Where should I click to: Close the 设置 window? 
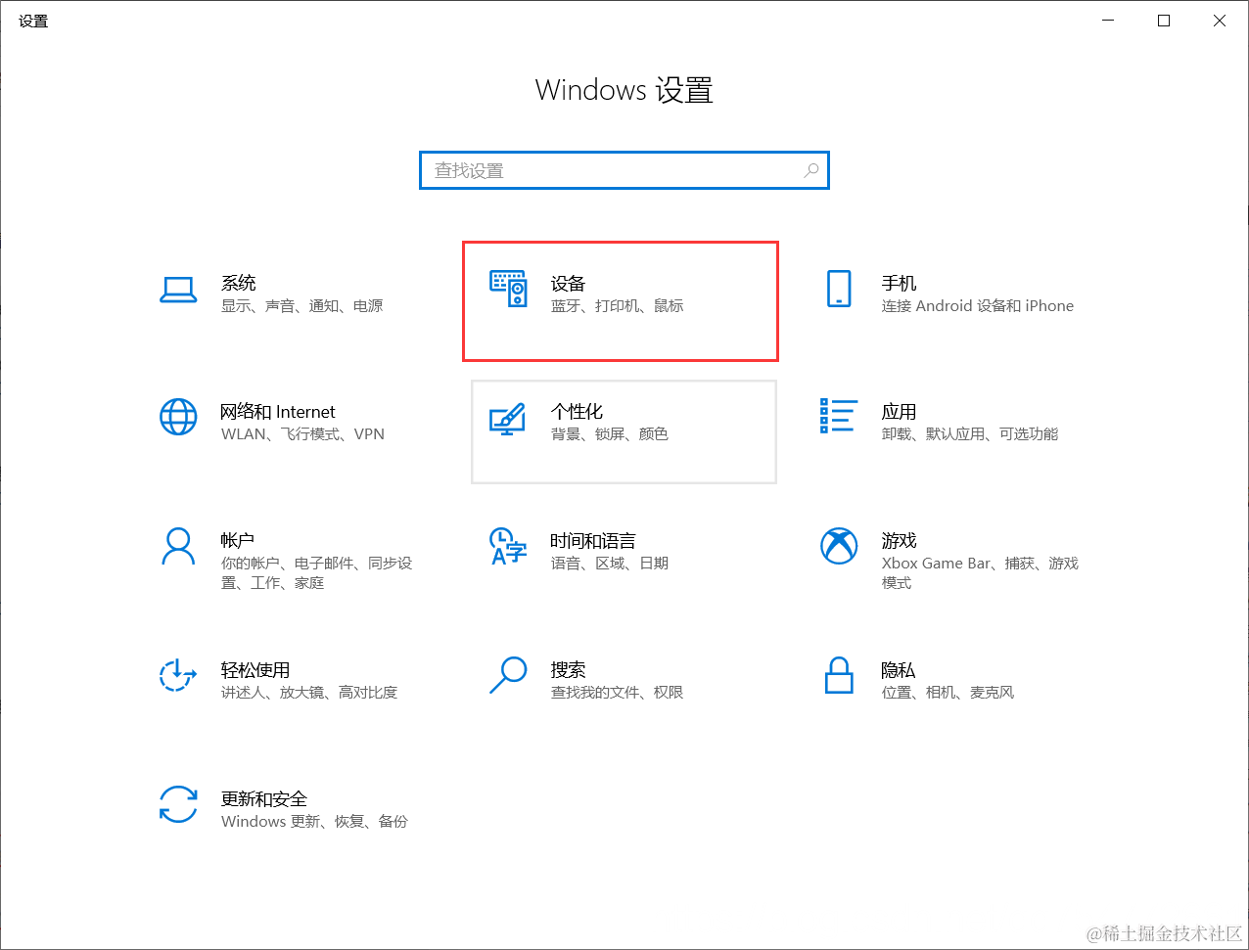(x=1220, y=21)
